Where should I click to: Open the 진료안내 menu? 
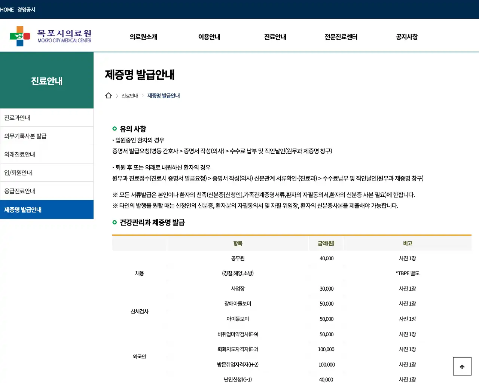pos(275,37)
